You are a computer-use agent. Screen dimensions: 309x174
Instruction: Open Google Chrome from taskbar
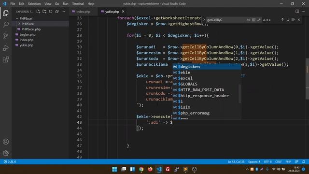pyautogui.click(x=141, y=169)
